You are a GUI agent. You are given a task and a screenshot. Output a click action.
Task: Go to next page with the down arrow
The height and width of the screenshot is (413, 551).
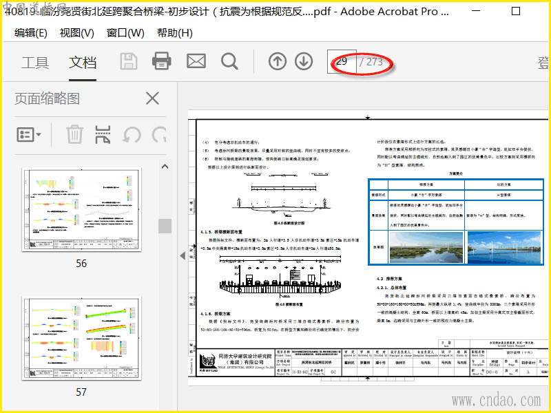point(304,61)
